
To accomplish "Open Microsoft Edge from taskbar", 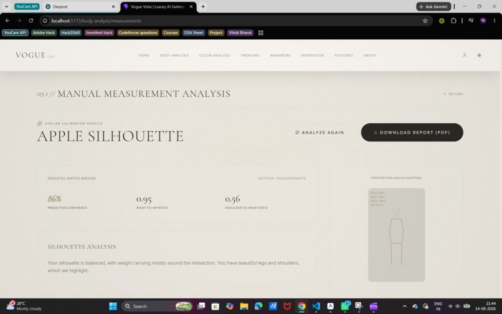I will (x=258, y=306).
